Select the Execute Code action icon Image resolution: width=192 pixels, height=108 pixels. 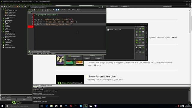pos(136,47)
